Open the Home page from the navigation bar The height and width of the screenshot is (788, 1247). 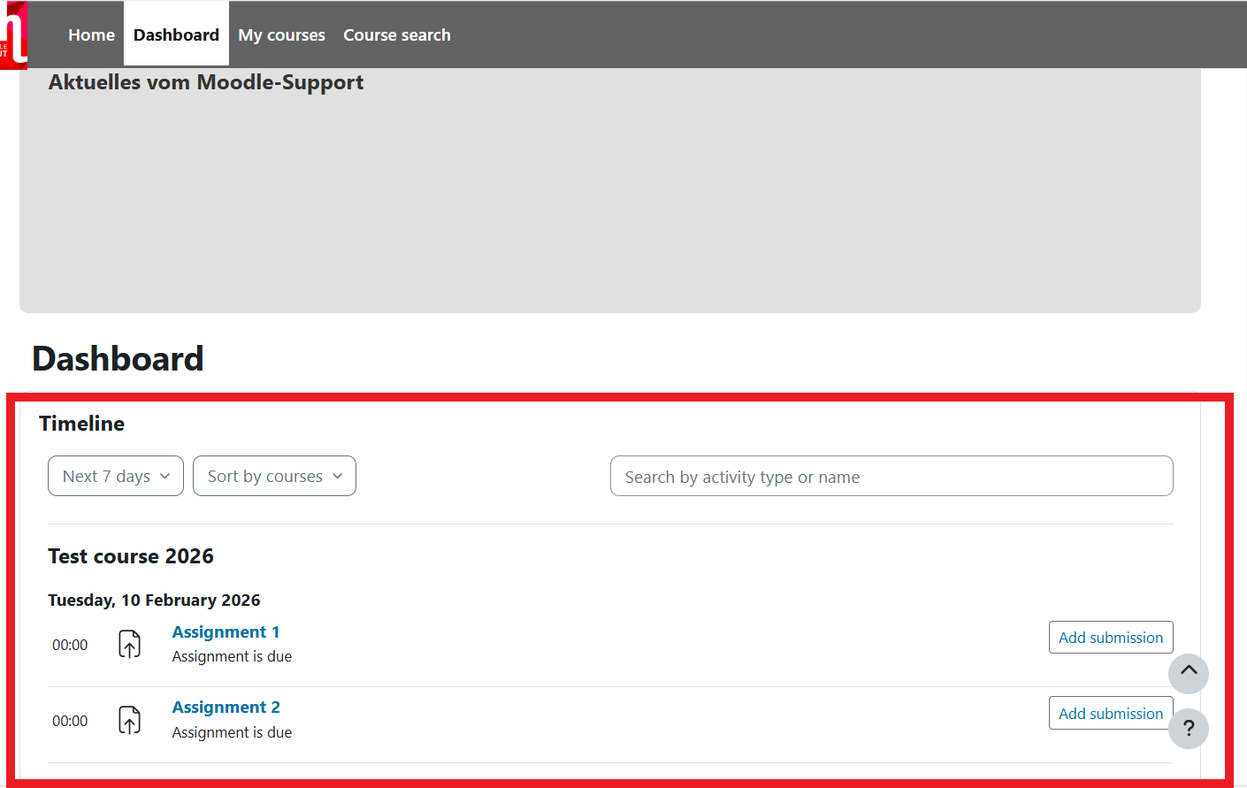91,35
